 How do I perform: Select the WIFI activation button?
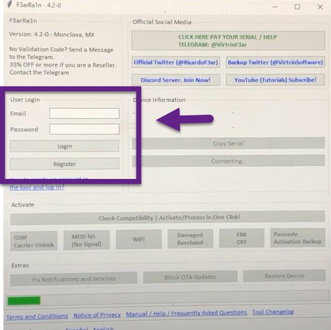click(x=138, y=239)
